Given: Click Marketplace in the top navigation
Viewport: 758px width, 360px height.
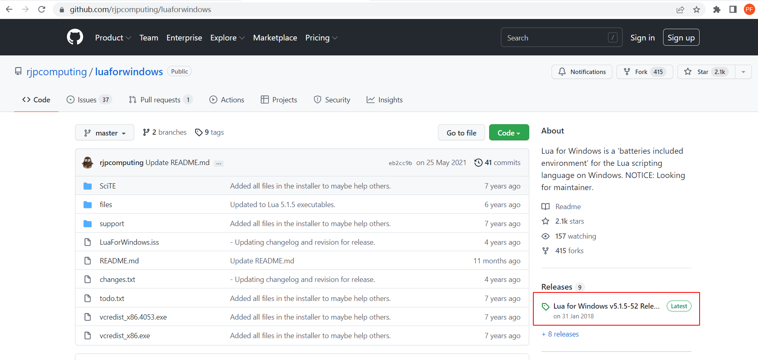Looking at the screenshot, I should [x=275, y=38].
